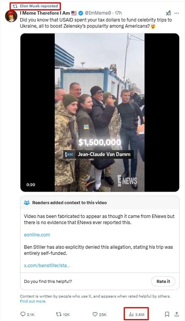
Task: Click the Find out more link
Action: [33, 301]
